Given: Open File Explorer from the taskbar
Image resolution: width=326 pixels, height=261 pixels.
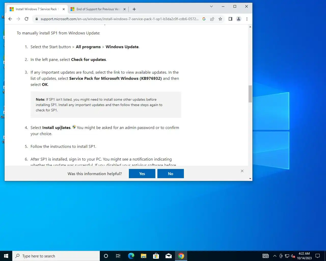Looking at the screenshot, I should click(x=144, y=256).
